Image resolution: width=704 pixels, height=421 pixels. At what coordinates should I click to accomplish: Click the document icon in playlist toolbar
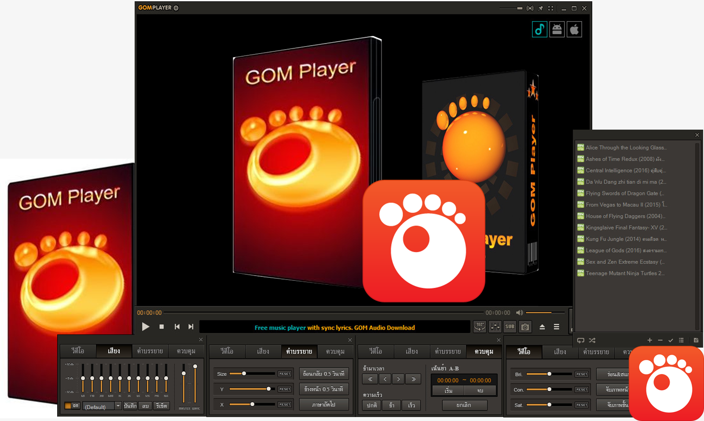pyautogui.click(x=696, y=340)
